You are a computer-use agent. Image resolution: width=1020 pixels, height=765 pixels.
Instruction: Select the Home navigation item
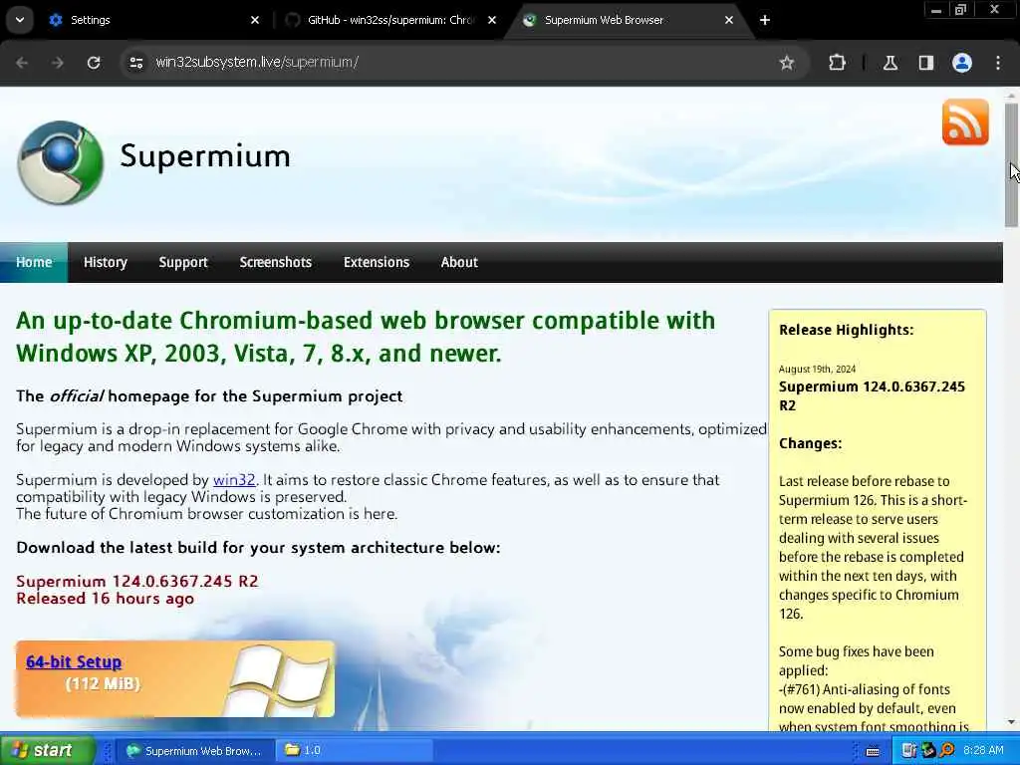pyautogui.click(x=34, y=262)
